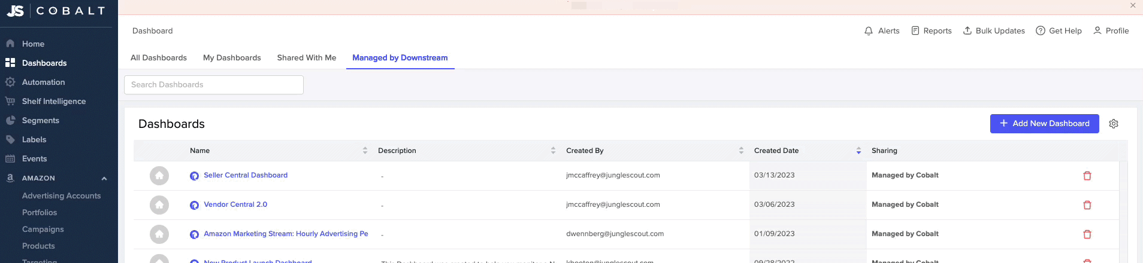
Task: Dismiss the top banner with X
Action: pos(1133,5)
